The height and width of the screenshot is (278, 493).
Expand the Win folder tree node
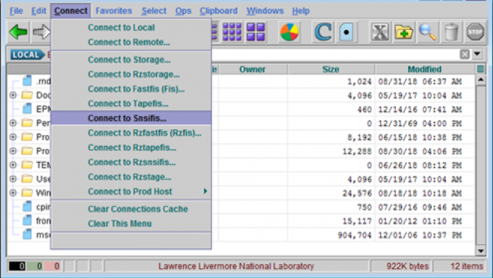click(x=13, y=192)
